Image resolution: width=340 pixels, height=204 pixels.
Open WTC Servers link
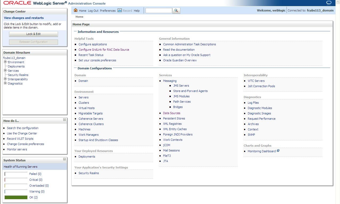click(x=256, y=81)
